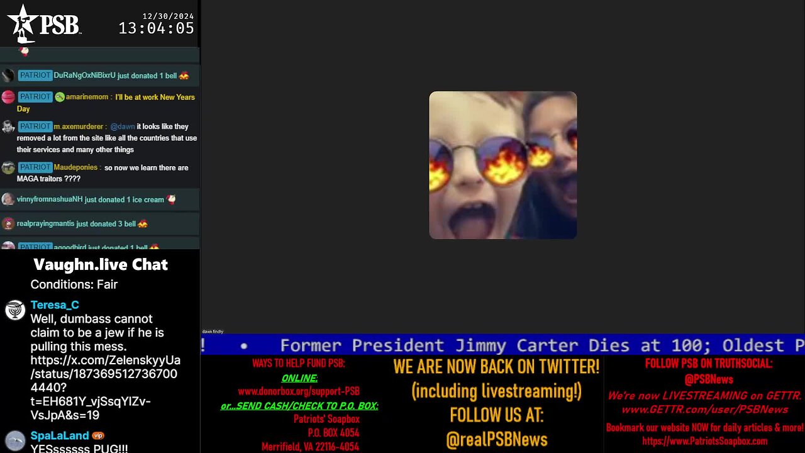The height and width of the screenshot is (453, 805).
Task: Select username DuRaNgOxNiBixrU in chat
Action: coord(84,75)
